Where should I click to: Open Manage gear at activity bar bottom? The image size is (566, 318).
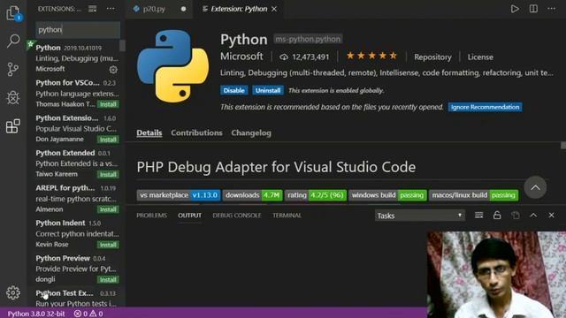click(x=13, y=292)
